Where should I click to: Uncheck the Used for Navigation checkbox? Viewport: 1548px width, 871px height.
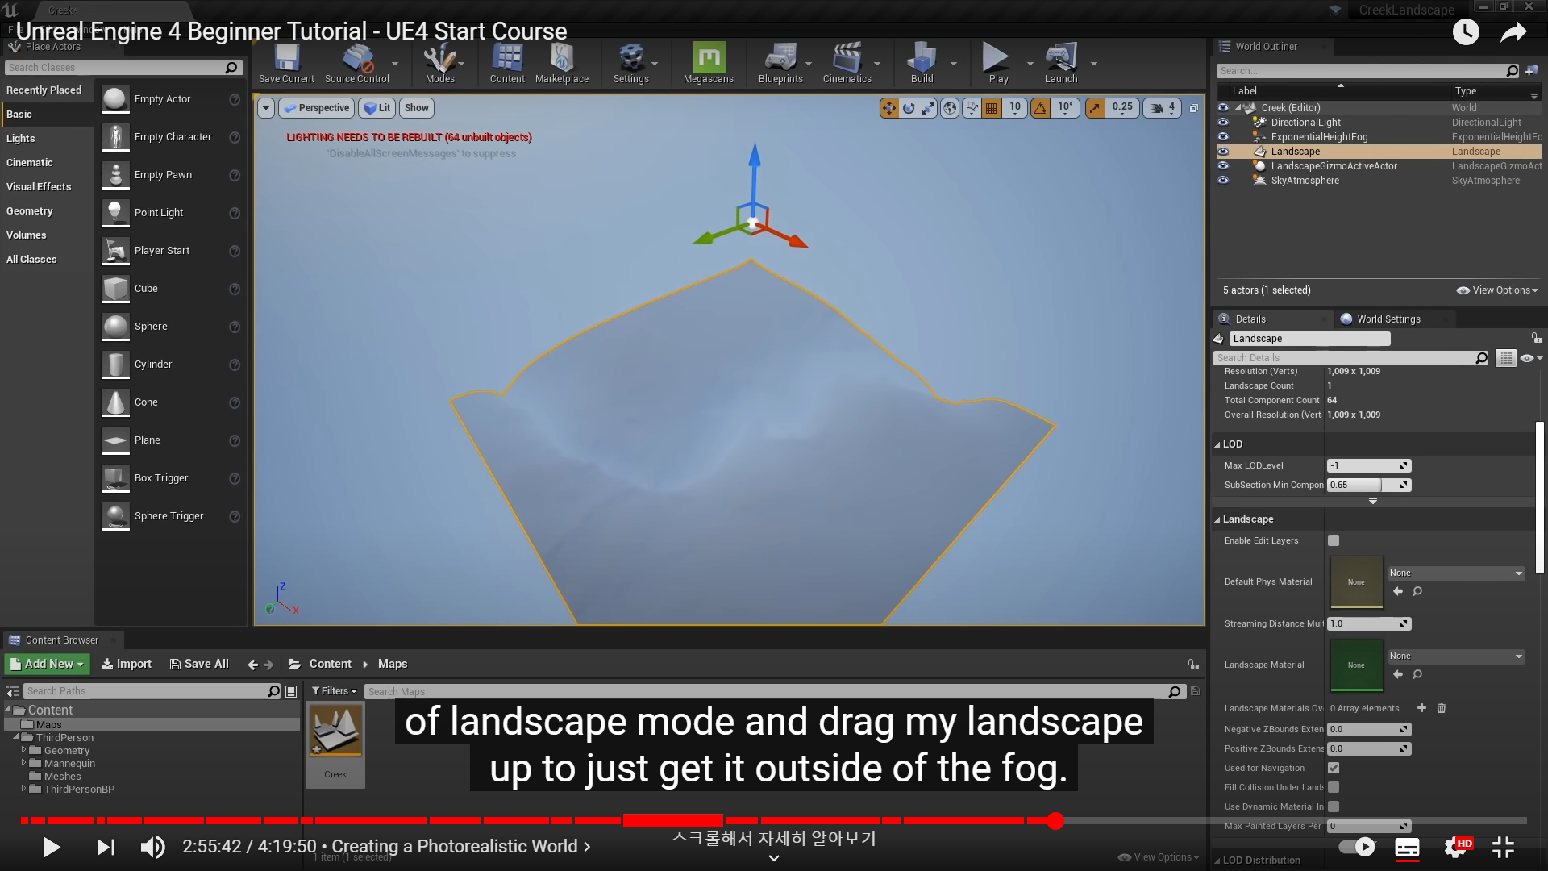pyautogui.click(x=1334, y=768)
